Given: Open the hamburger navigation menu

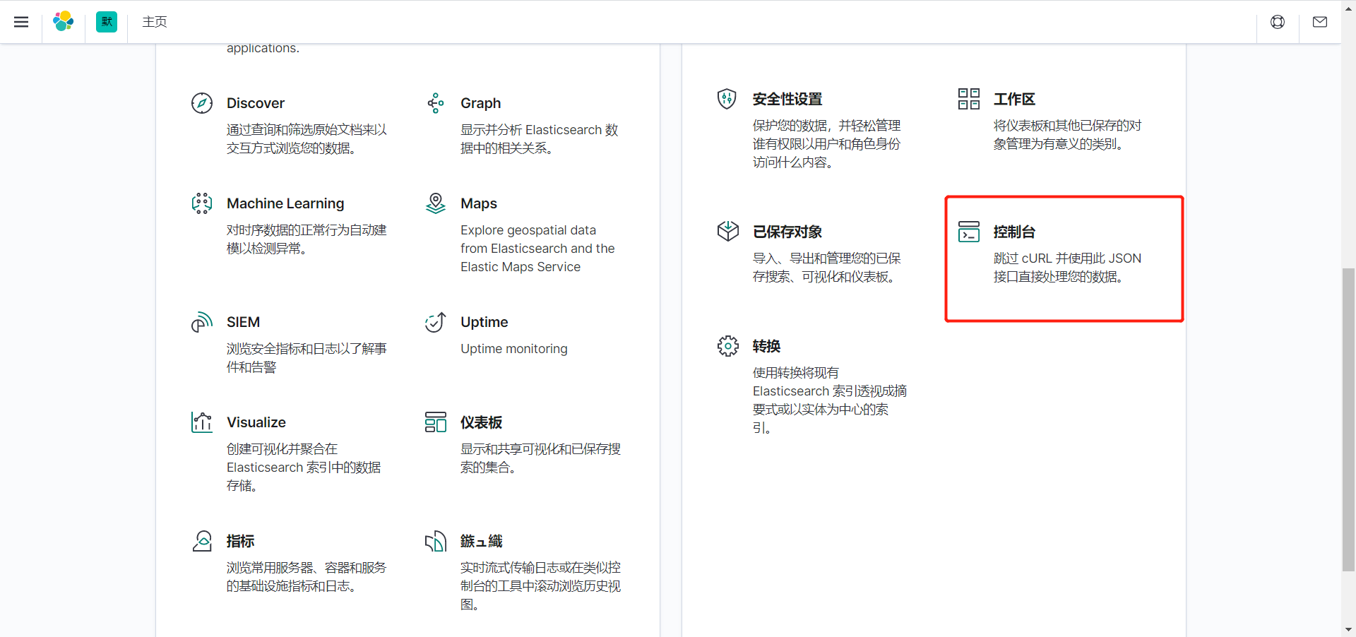Looking at the screenshot, I should coord(21,22).
